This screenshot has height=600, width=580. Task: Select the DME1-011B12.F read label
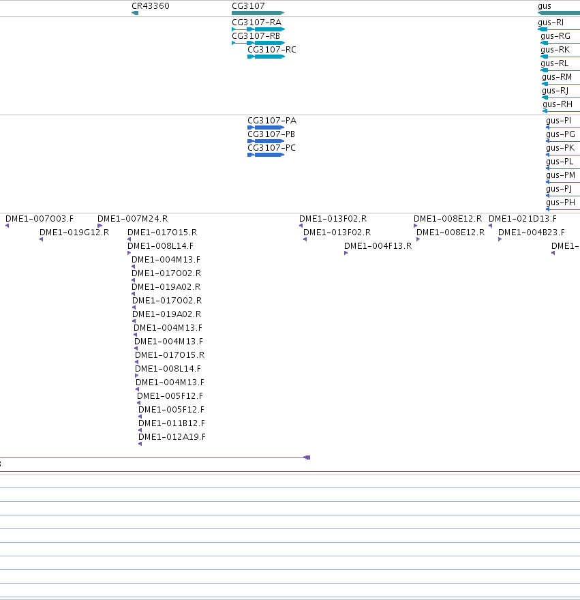[x=171, y=423]
